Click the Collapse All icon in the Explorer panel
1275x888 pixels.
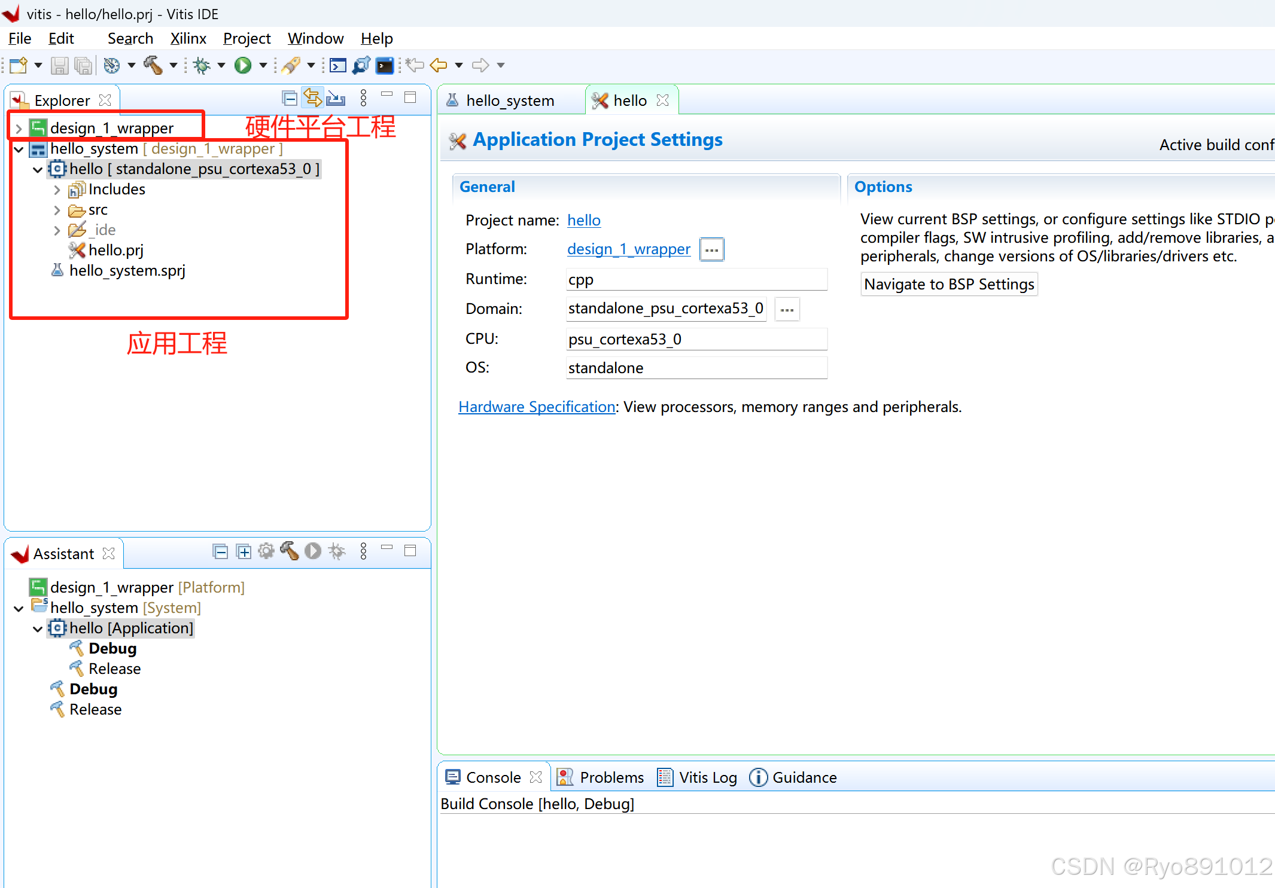[x=290, y=98]
